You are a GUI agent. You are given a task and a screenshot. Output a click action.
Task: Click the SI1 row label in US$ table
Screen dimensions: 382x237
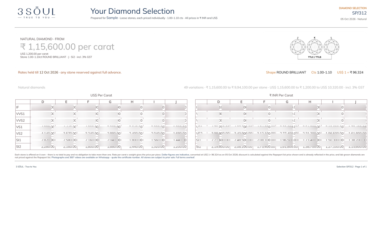pos(18,140)
